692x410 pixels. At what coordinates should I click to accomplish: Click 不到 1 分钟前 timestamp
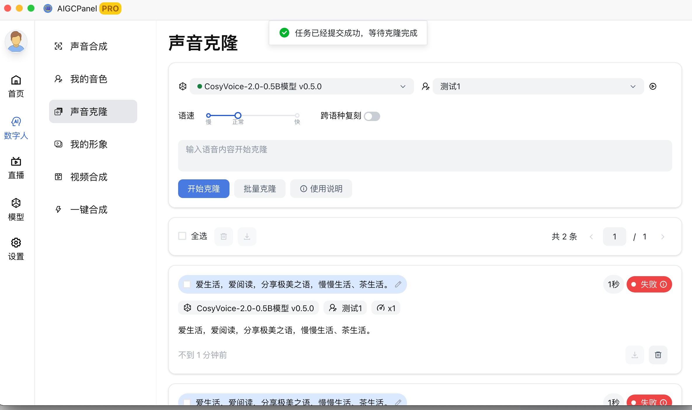click(203, 355)
